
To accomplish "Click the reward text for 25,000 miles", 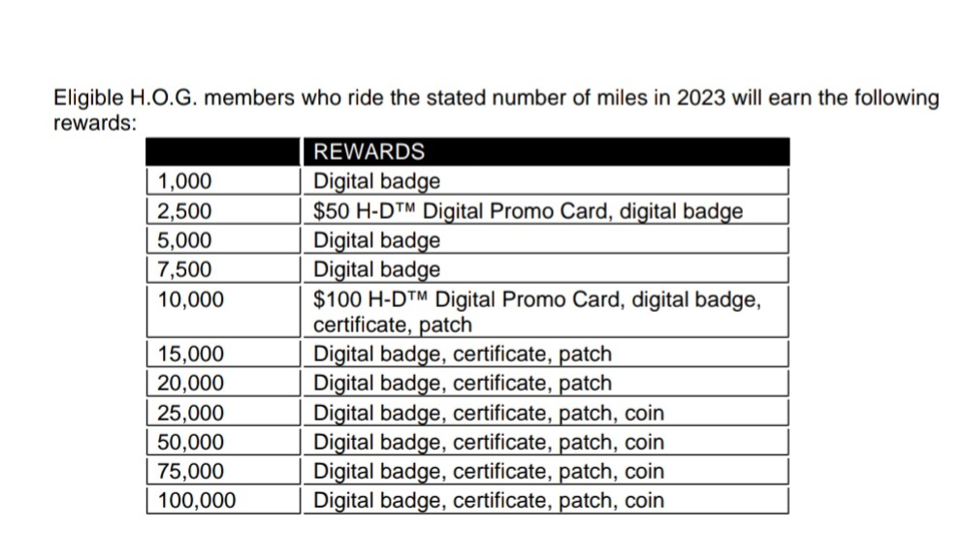I will pos(489,413).
